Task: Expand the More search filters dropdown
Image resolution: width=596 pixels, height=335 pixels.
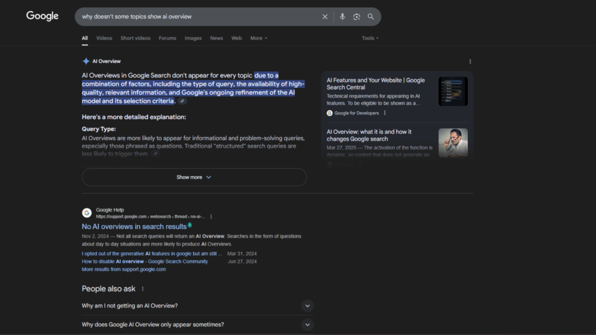Action: point(258,38)
